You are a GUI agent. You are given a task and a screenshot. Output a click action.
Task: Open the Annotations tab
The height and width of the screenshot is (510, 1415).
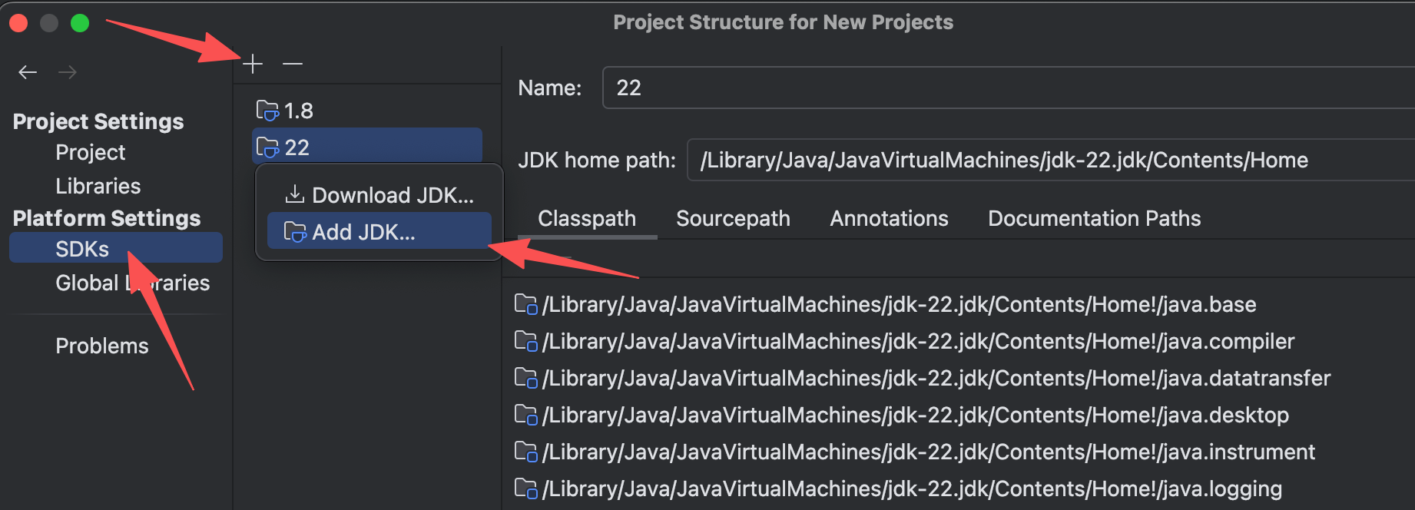[x=889, y=219]
